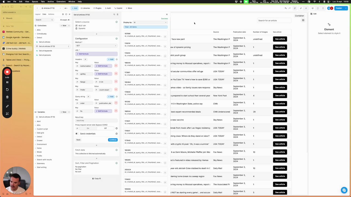Click the search icon in collection editor
Viewport: 351px width, 197px height.
click(x=114, y=15)
